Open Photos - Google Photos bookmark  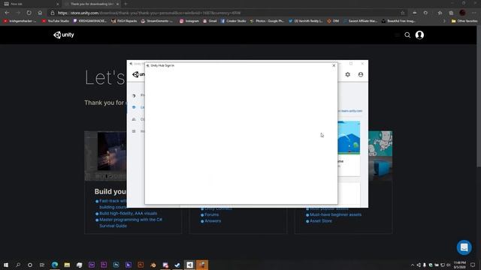pos(268,21)
